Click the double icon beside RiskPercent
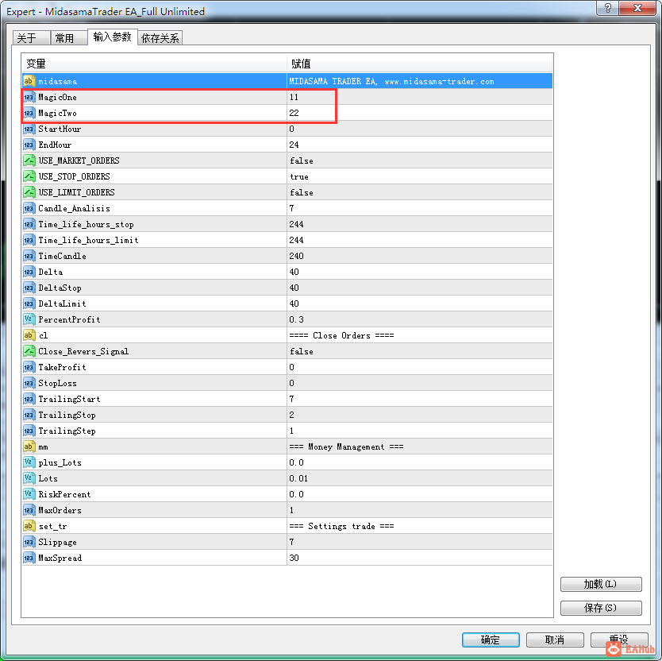 pos(29,494)
